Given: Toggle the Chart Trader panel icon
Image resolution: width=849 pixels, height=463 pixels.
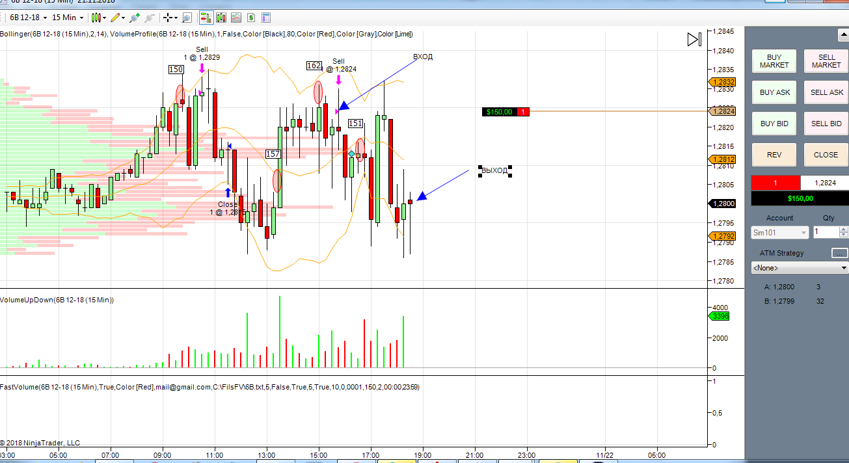Looking at the screenshot, I should coord(206,18).
